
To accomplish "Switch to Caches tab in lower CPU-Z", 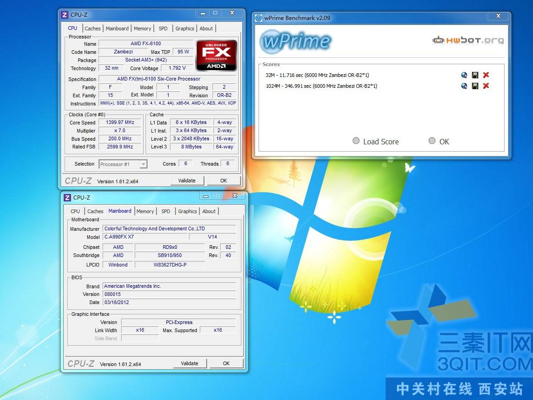I will (95, 211).
